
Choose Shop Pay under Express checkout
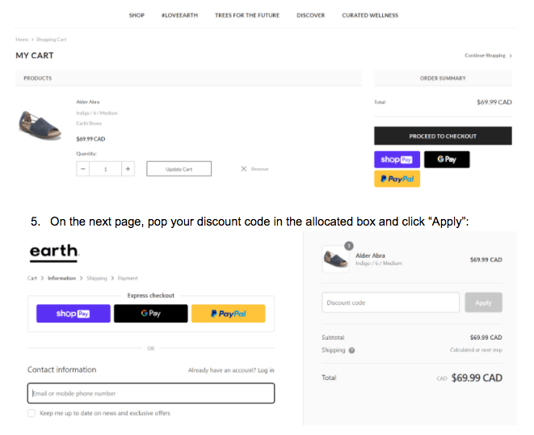tap(73, 313)
